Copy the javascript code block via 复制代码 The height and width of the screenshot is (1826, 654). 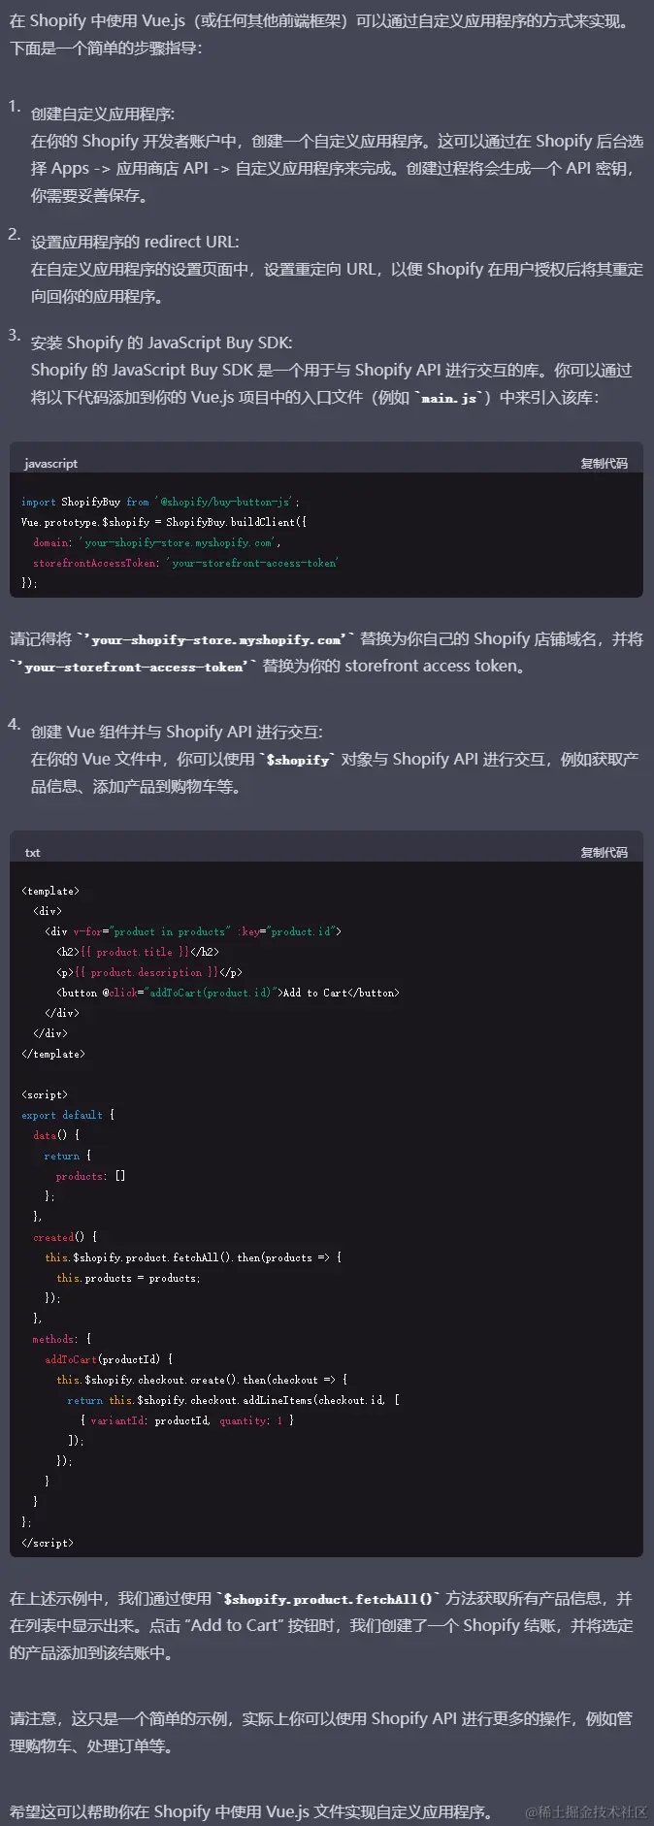coord(604,464)
